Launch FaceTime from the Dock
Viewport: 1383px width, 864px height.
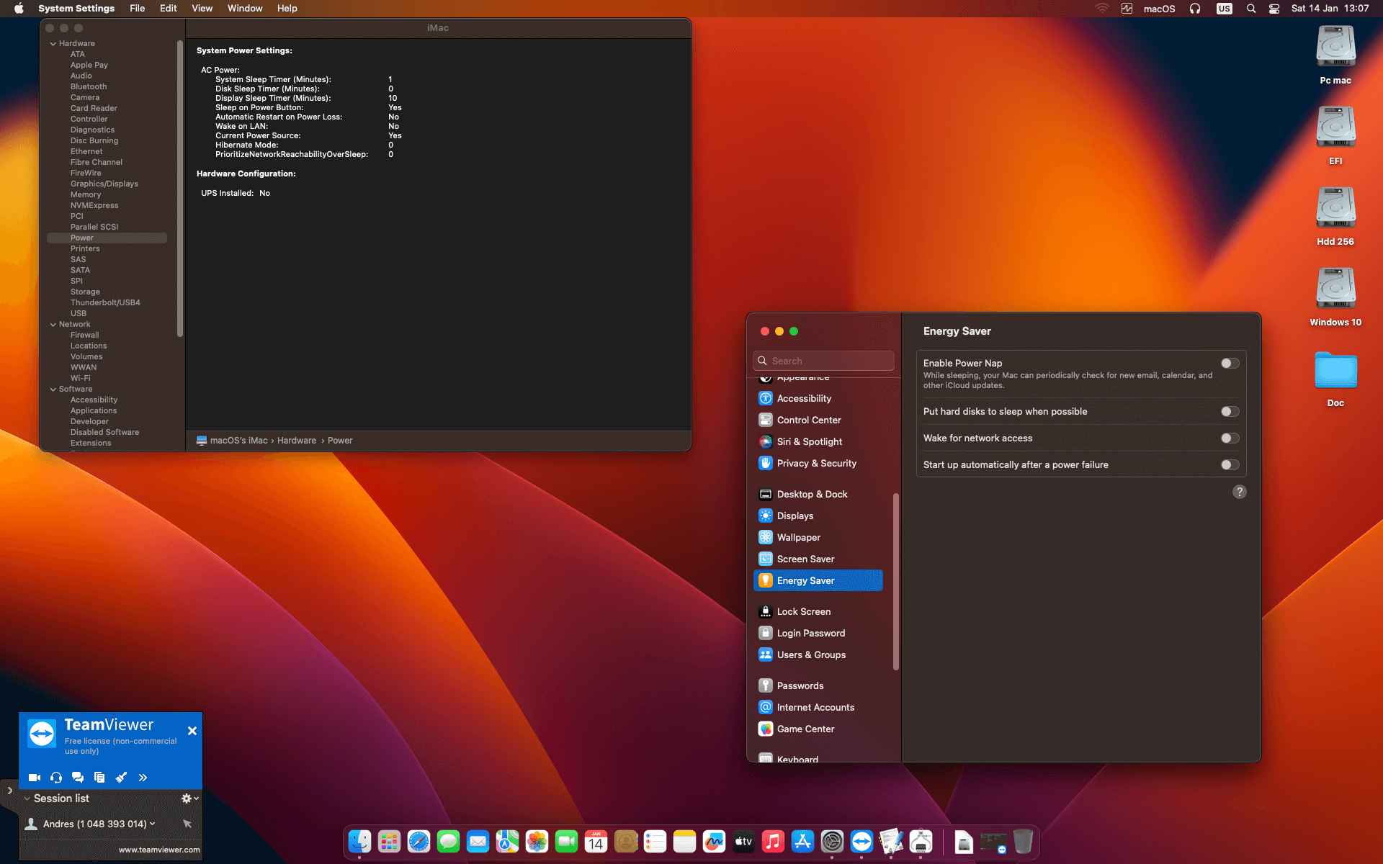point(566,841)
